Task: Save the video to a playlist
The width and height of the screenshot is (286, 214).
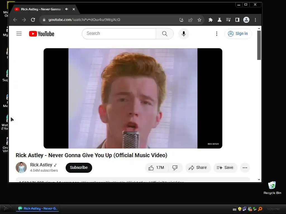Action: coord(225,167)
